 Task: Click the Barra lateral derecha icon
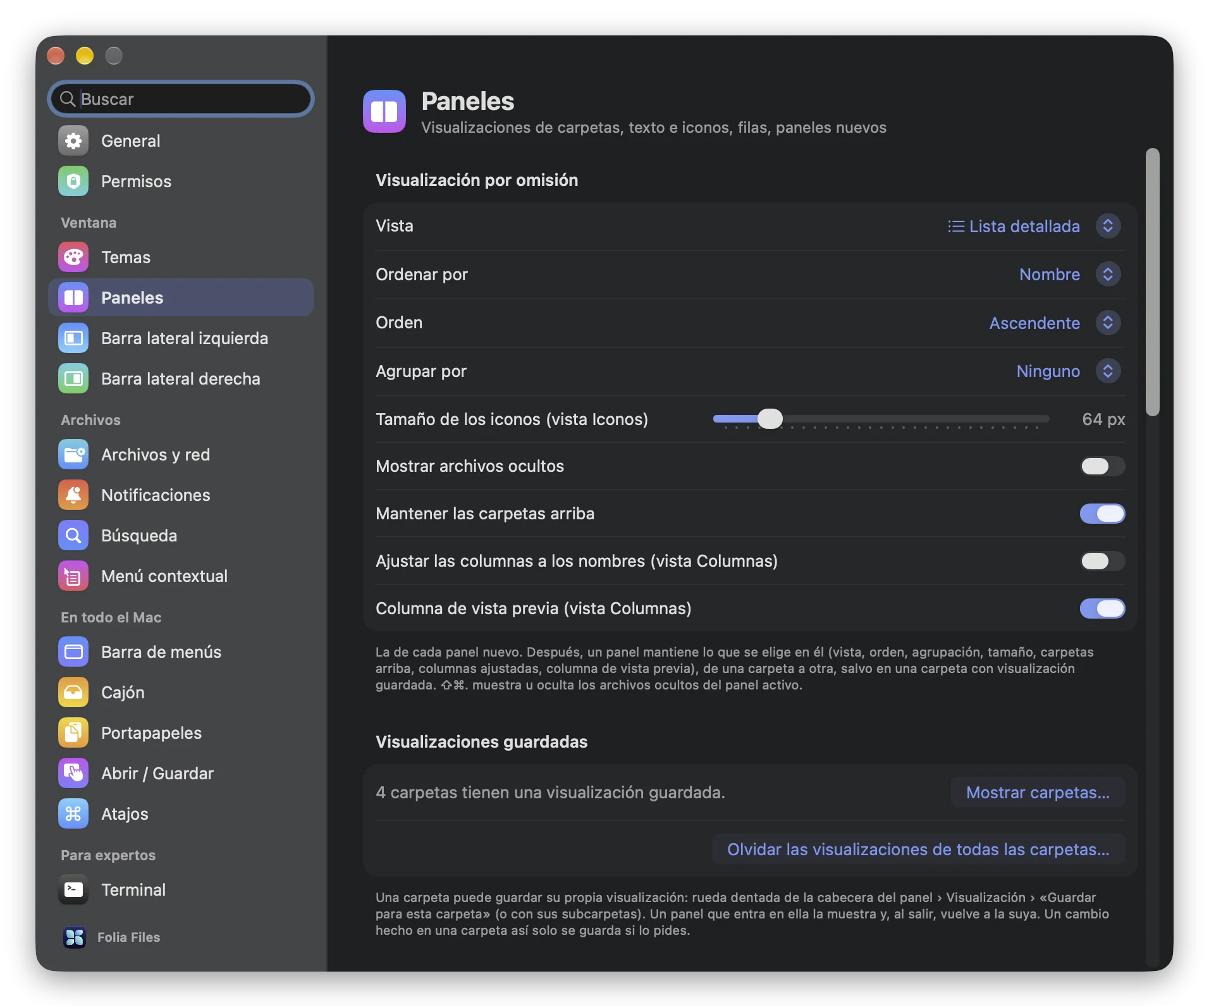tap(73, 379)
